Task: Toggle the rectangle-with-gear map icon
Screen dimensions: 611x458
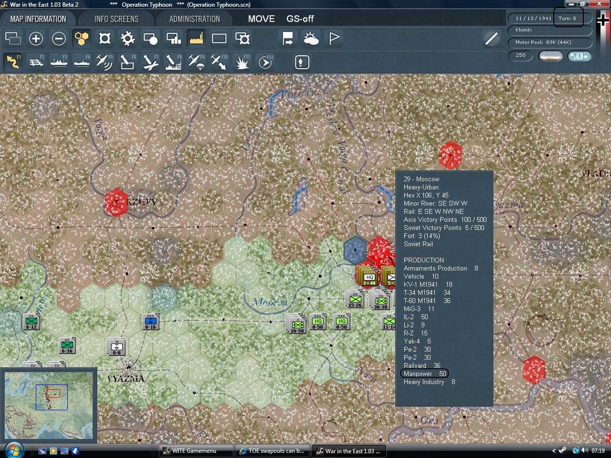Action: 242,38
